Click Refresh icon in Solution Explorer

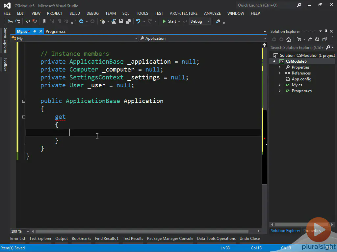pyautogui.click(x=317, y=39)
